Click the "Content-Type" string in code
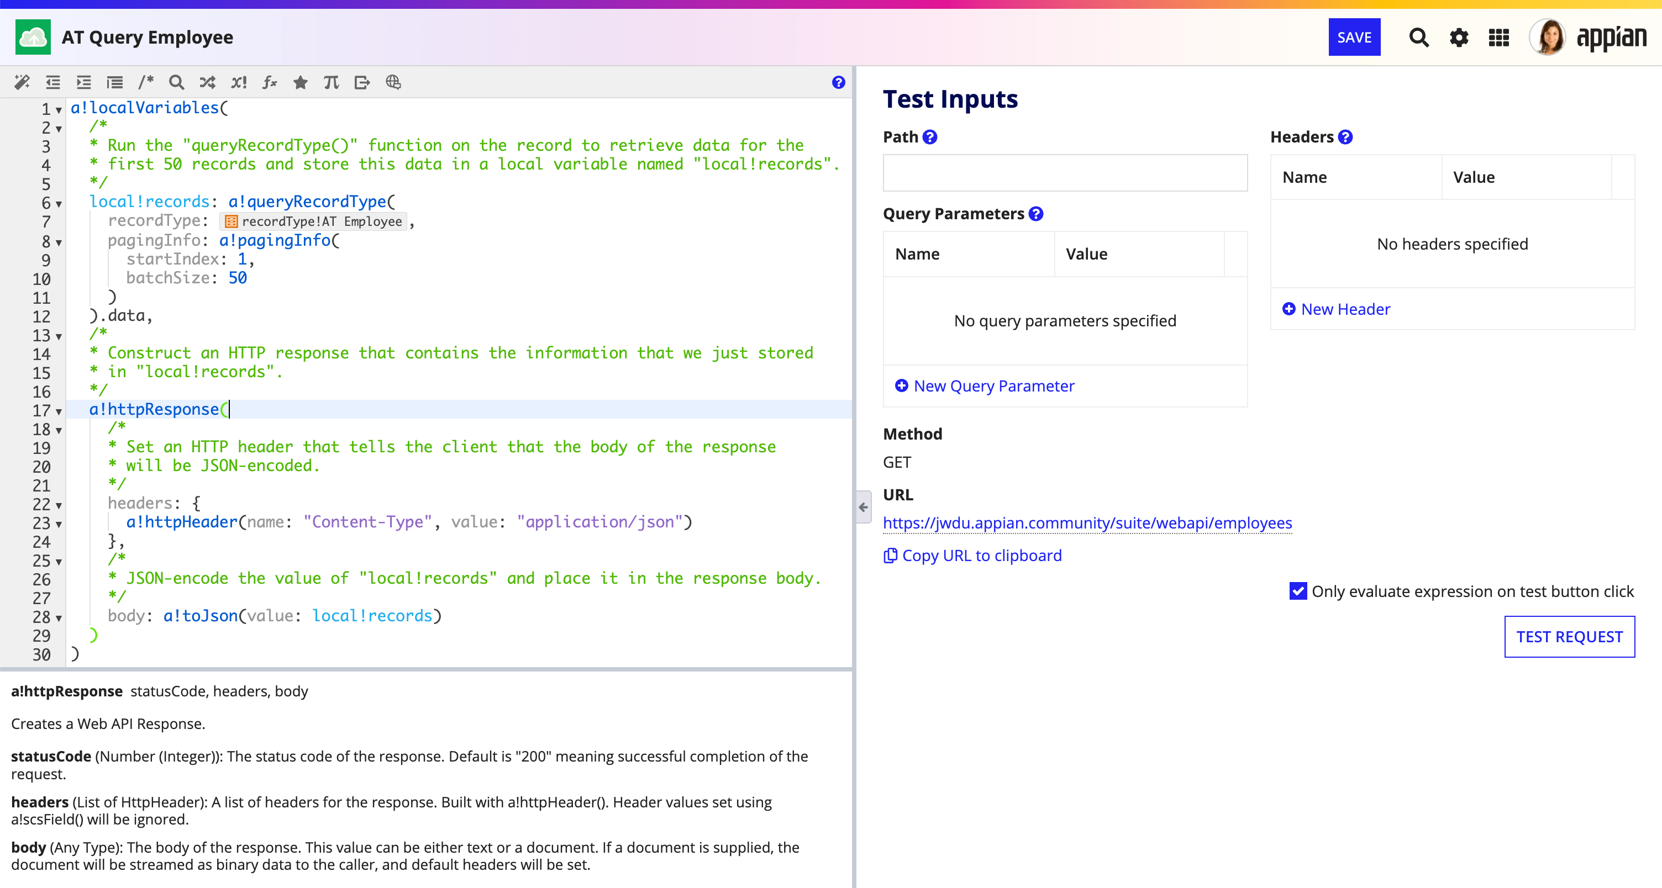 [367, 522]
